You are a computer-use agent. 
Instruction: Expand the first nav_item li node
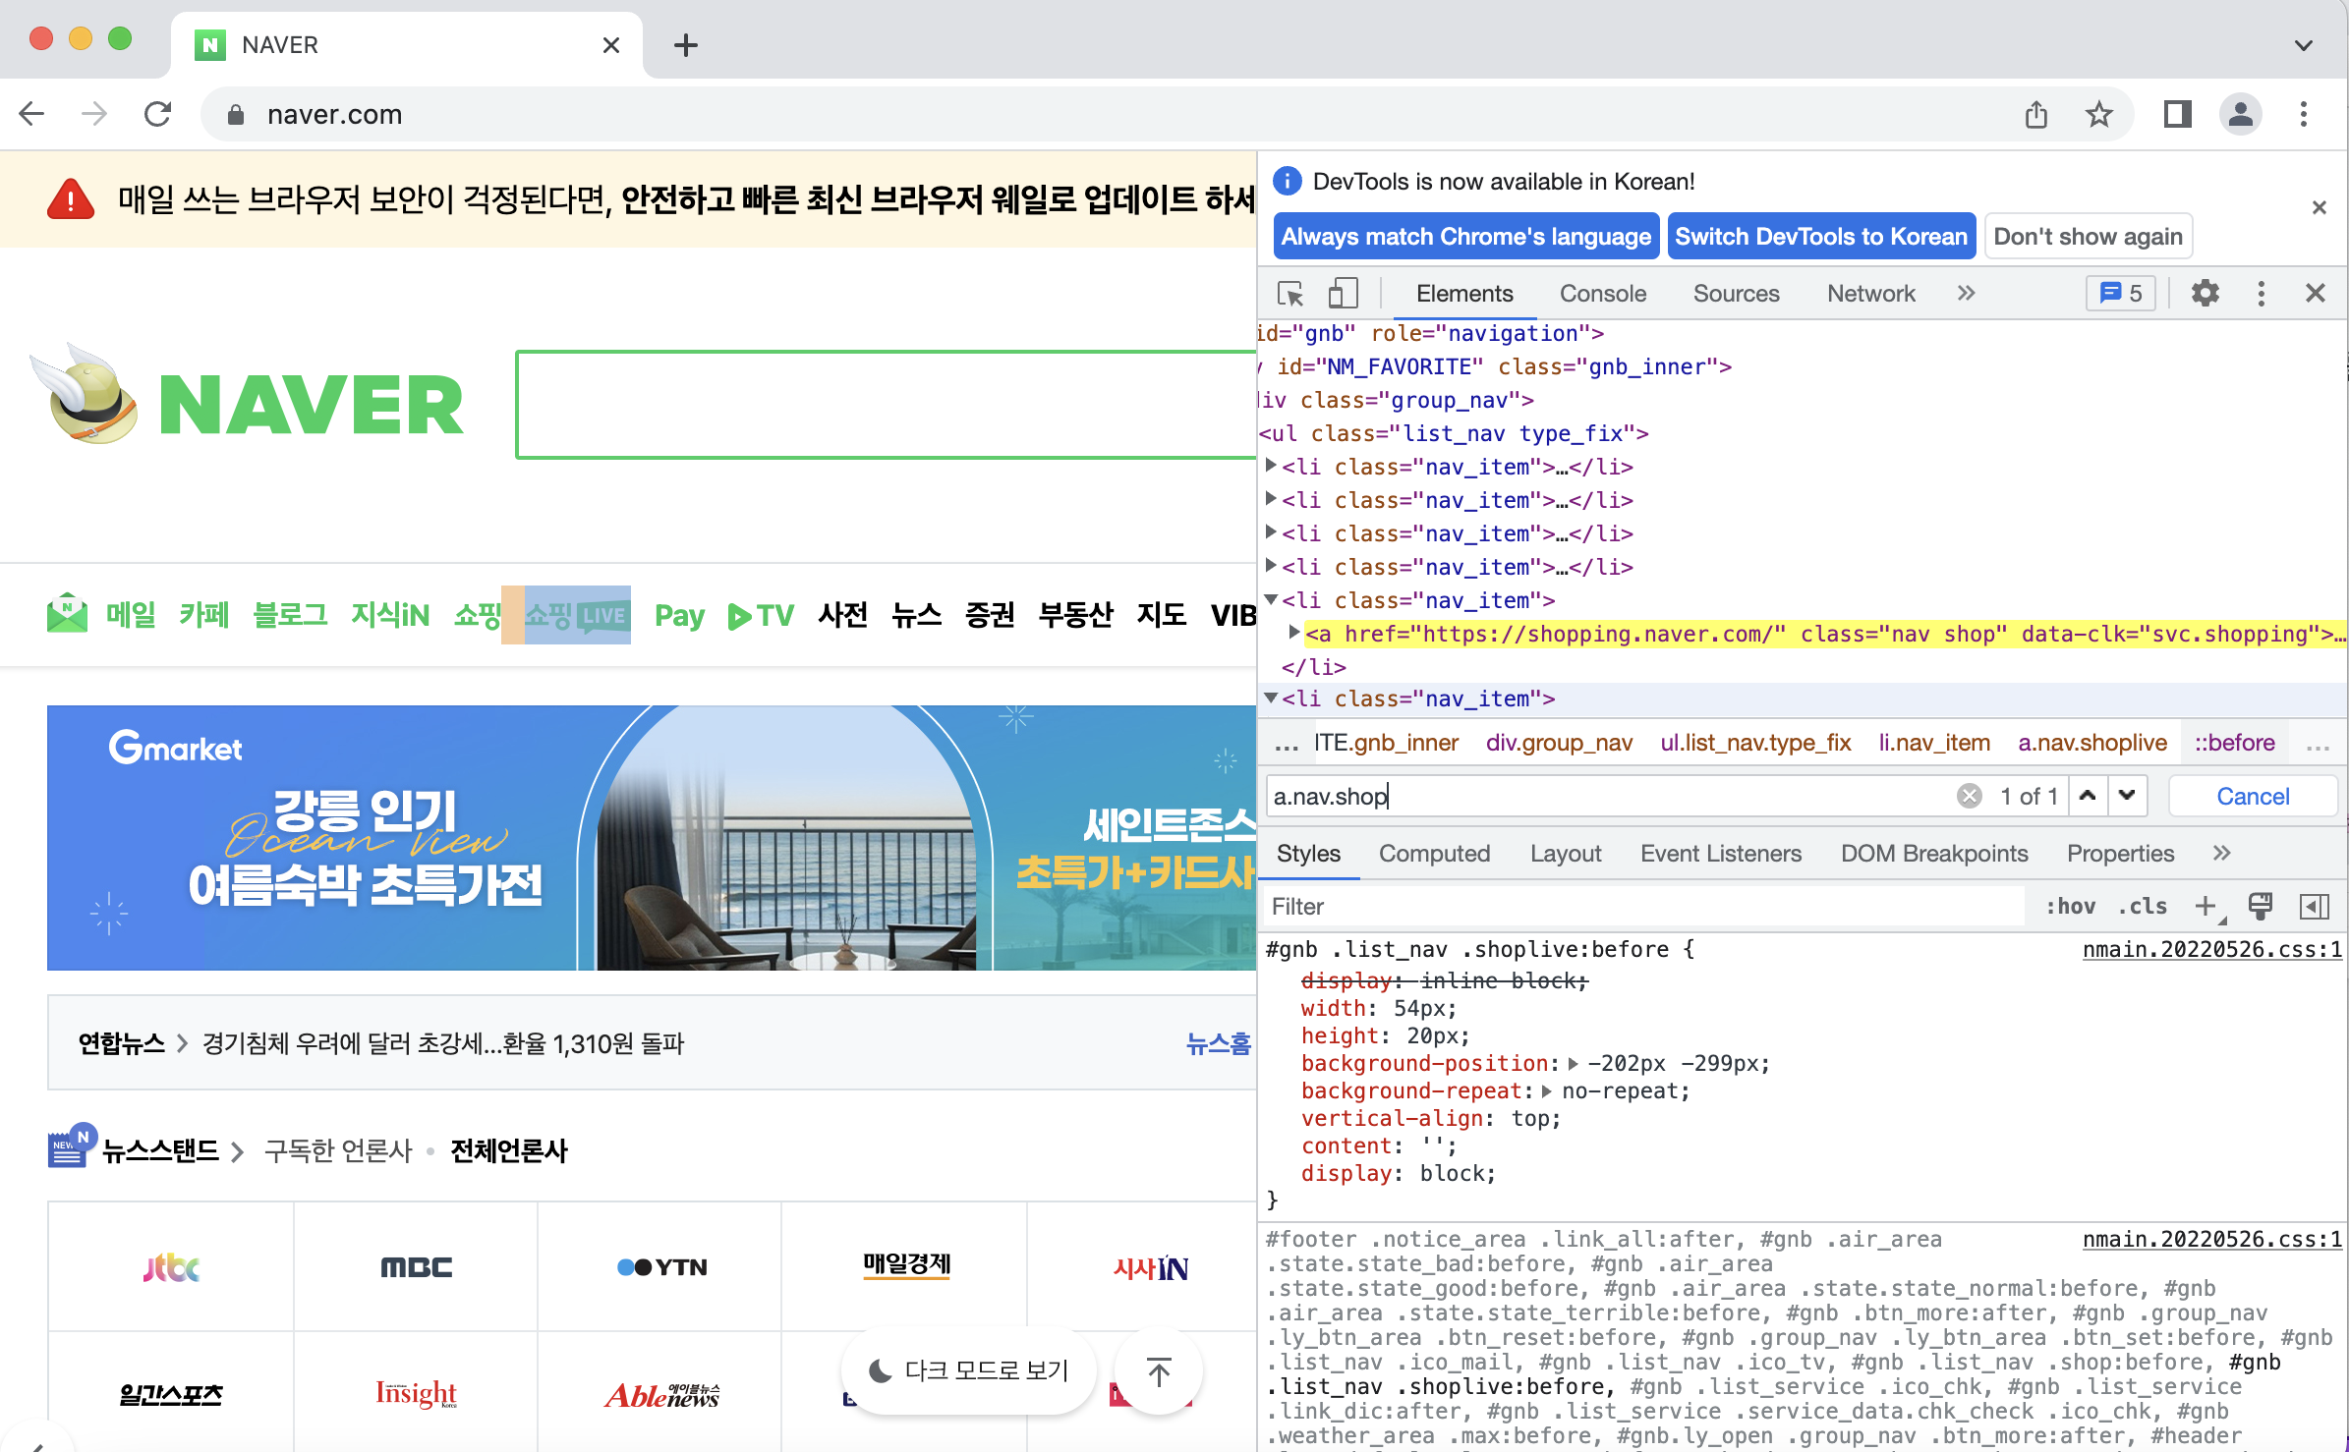point(1271,466)
